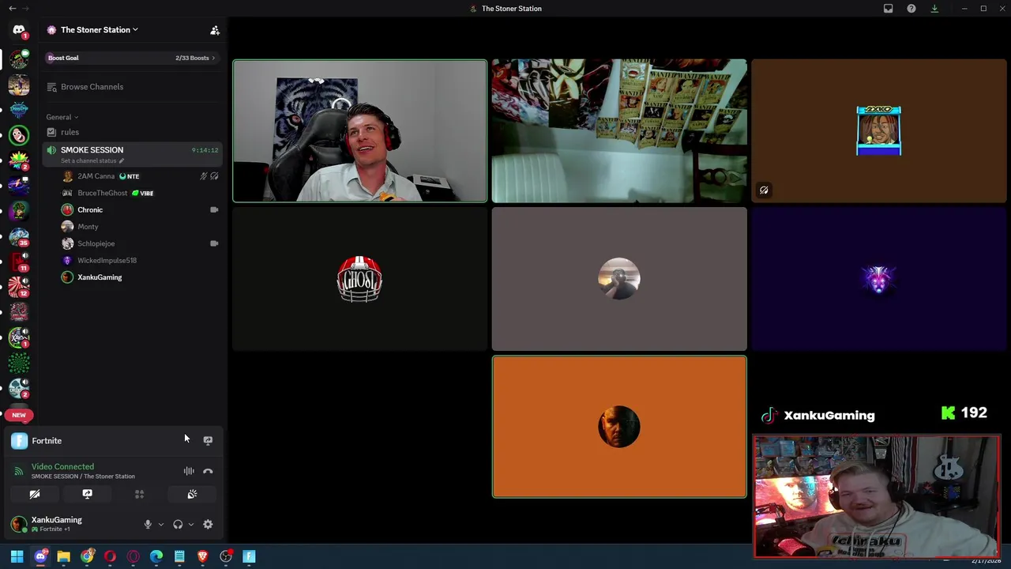Image resolution: width=1011 pixels, height=569 pixels.
Task: Click the invite people icon beside the server name
Action: 215,30
